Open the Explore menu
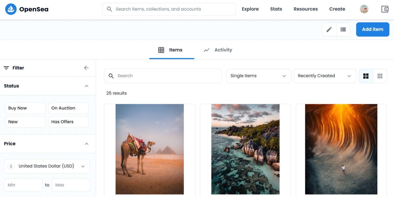This screenshot has width=394, height=197. tap(250, 9)
